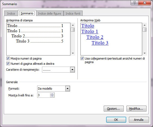Increase levels with spinner up arrow
The image size is (153, 127).
[52, 94]
